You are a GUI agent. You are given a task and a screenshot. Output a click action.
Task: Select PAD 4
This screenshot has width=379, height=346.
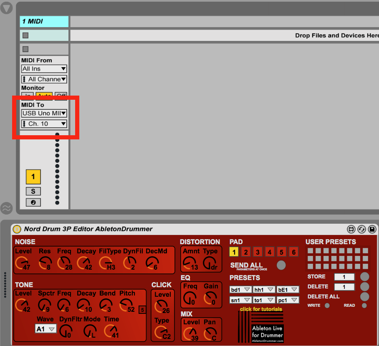(x=270, y=252)
